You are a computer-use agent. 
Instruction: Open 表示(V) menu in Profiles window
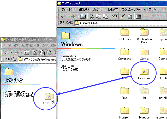pyautogui.click(x=41, y=46)
